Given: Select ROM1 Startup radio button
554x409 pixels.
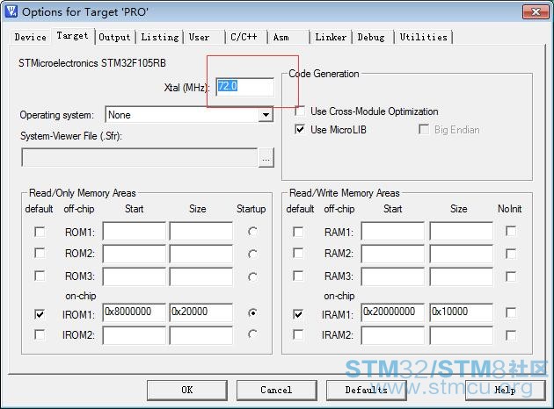Looking at the screenshot, I should tap(252, 232).
